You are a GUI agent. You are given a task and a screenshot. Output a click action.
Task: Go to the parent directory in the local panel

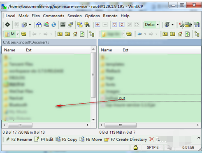pos(60,34)
